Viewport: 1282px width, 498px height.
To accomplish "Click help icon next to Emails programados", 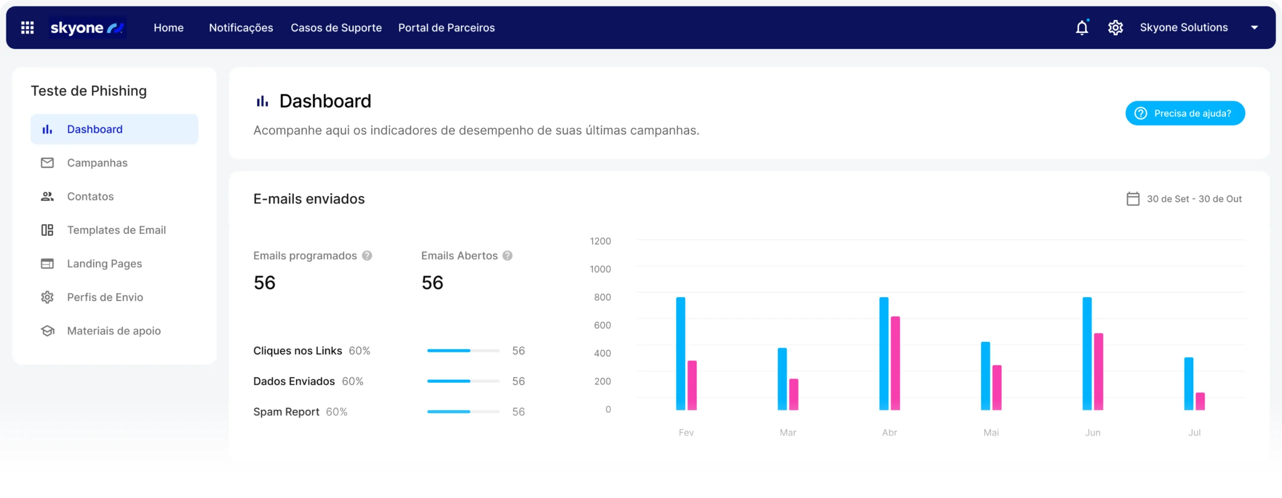I will (367, 256).
